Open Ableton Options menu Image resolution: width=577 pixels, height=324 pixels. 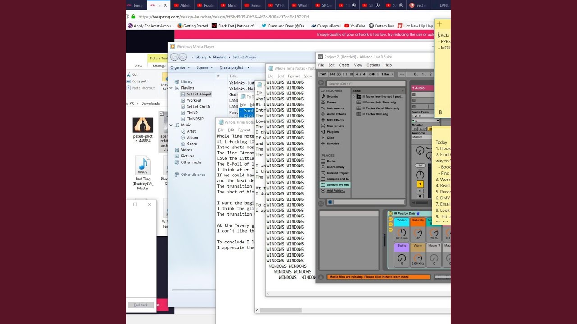[373, 65]
